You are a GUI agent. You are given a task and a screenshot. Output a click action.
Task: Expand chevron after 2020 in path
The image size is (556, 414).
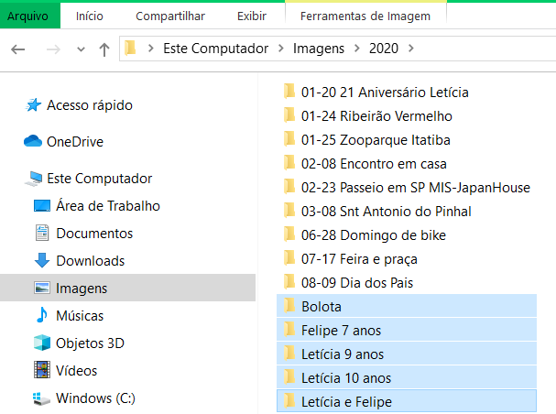pos(411,49)
